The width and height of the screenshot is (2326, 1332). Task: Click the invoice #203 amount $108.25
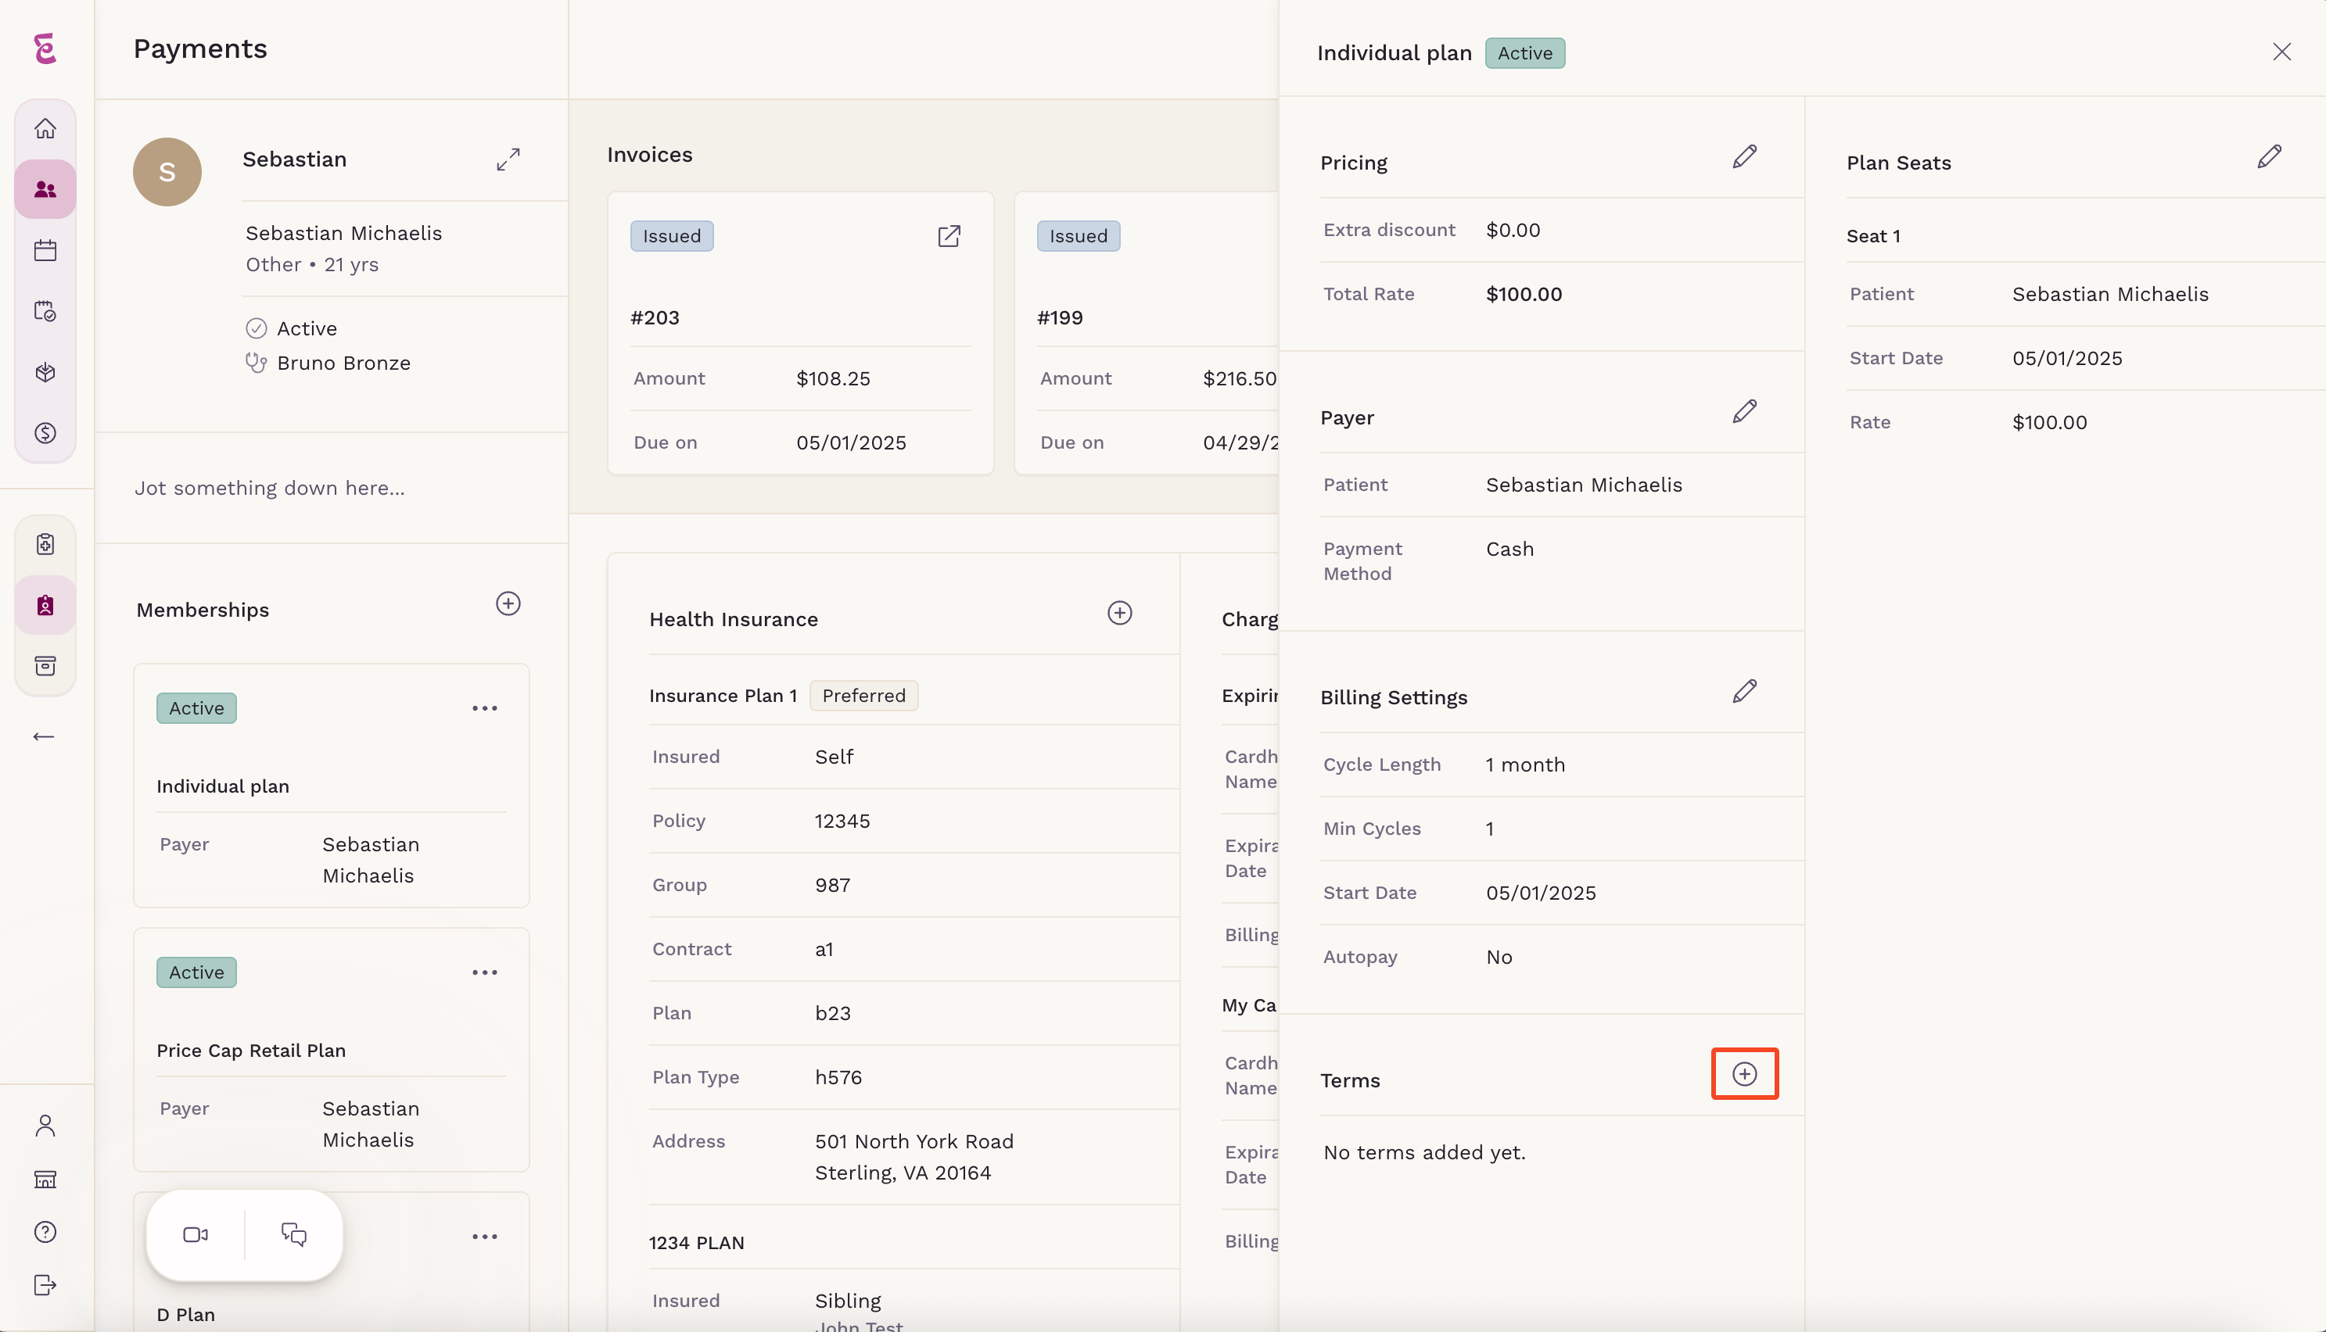click(833, 379)
